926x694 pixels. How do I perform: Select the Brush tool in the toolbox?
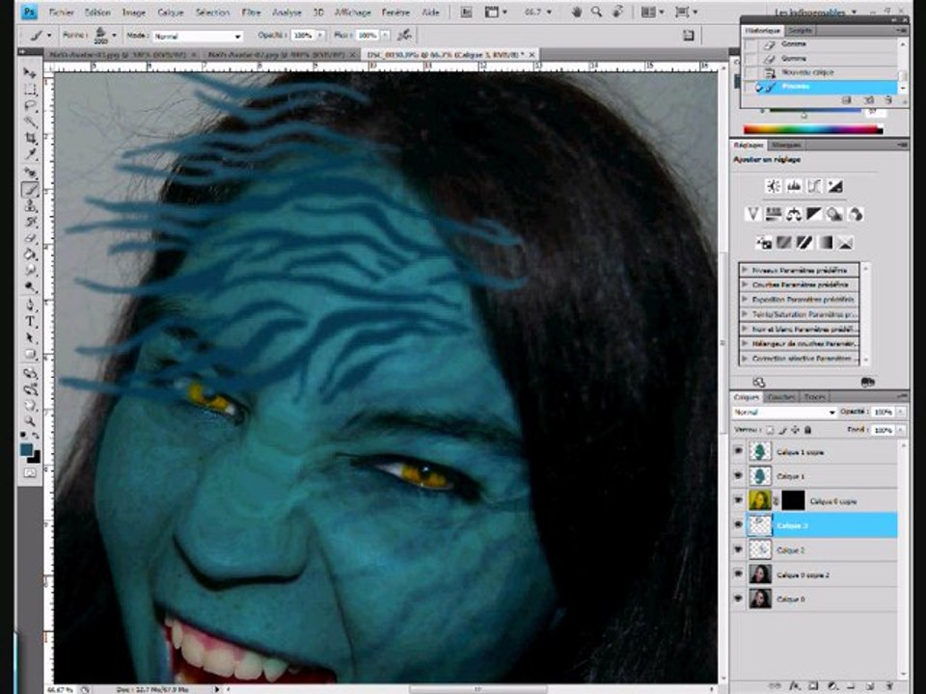(x=30, y=189)
